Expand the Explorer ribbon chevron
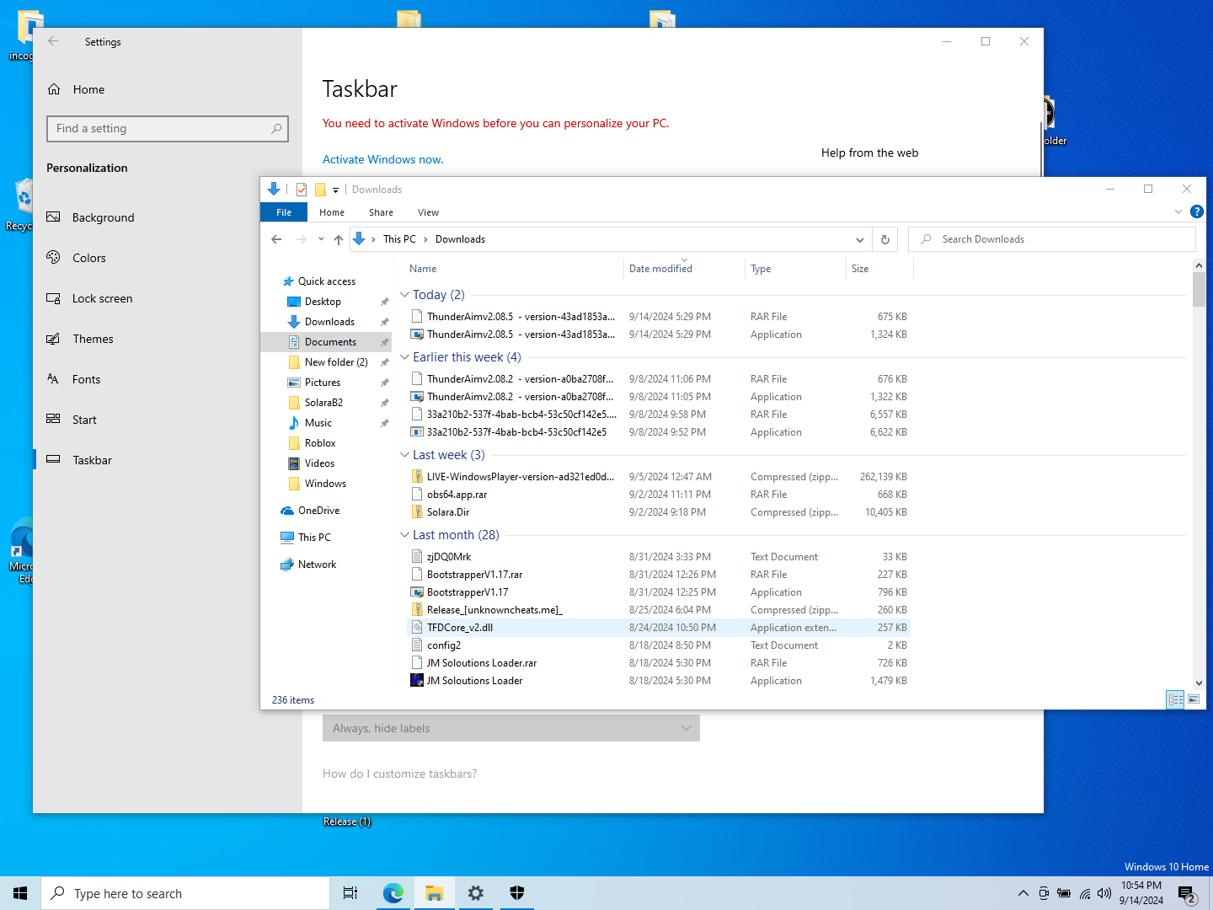Screen dimensions: 1213x910 coord(1178,211)
